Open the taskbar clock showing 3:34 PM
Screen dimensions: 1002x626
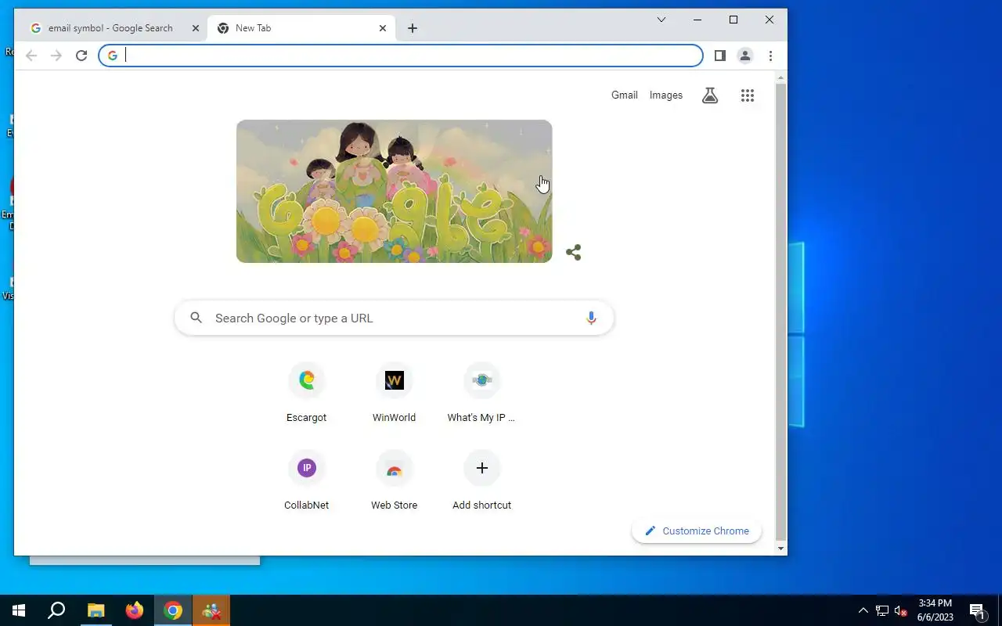[x=935, y=610]
